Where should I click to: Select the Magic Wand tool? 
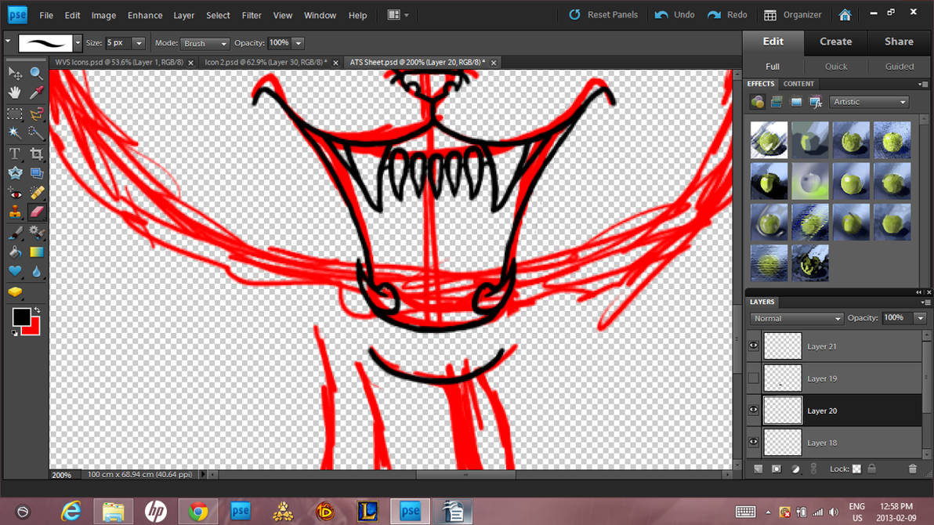(x=14, y=132)
